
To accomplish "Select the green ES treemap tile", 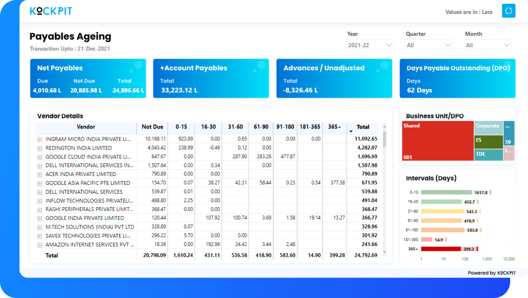I will click(488, 142).
